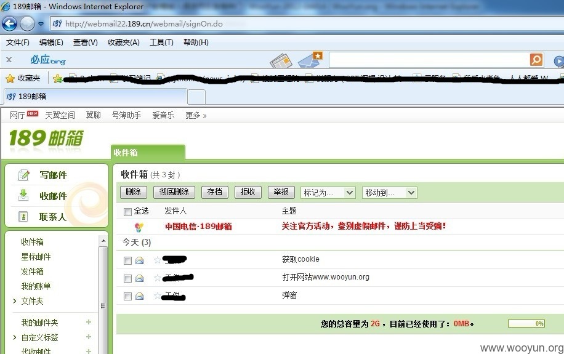Toggle the 全选 select-all checkbox
The height and width of the screenshot is (354, 564).
click(127, 212)
